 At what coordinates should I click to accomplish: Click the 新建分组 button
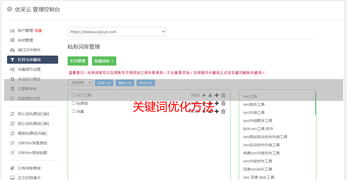tap(104, 83)
